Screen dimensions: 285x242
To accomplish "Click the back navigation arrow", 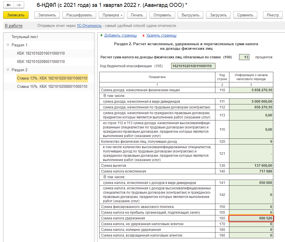I will click(x=9, y=5).
